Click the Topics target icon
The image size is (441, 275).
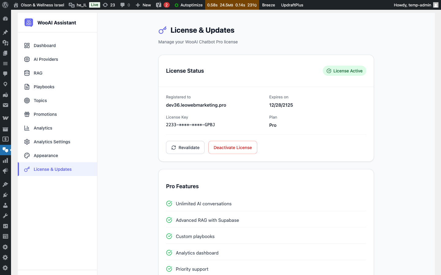(x=27, y=100)
